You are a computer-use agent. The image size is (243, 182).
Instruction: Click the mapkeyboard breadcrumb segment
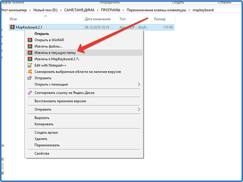pos(203,10)
